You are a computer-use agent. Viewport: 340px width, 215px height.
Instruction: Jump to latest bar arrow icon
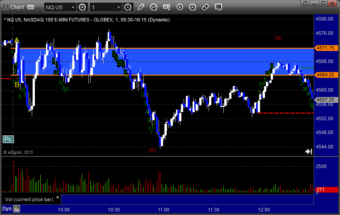309,152
